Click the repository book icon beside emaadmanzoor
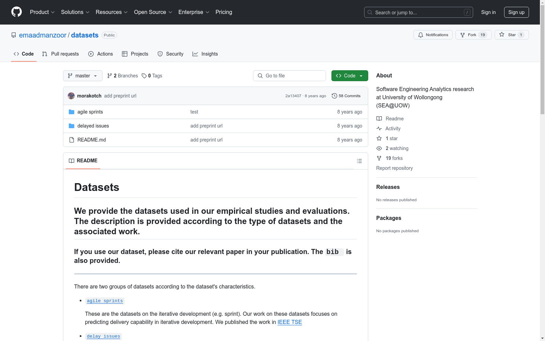This screenshot has height=341, width=545. [14, 35]
